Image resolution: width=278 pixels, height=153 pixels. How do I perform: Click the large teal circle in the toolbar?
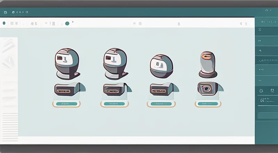pos(67,23)
